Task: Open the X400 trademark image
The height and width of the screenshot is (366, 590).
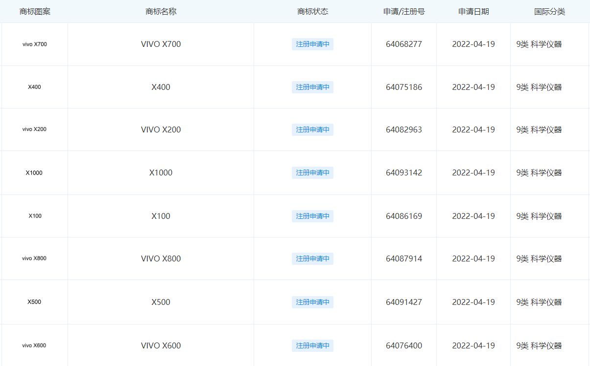Action: coord(35,87)
